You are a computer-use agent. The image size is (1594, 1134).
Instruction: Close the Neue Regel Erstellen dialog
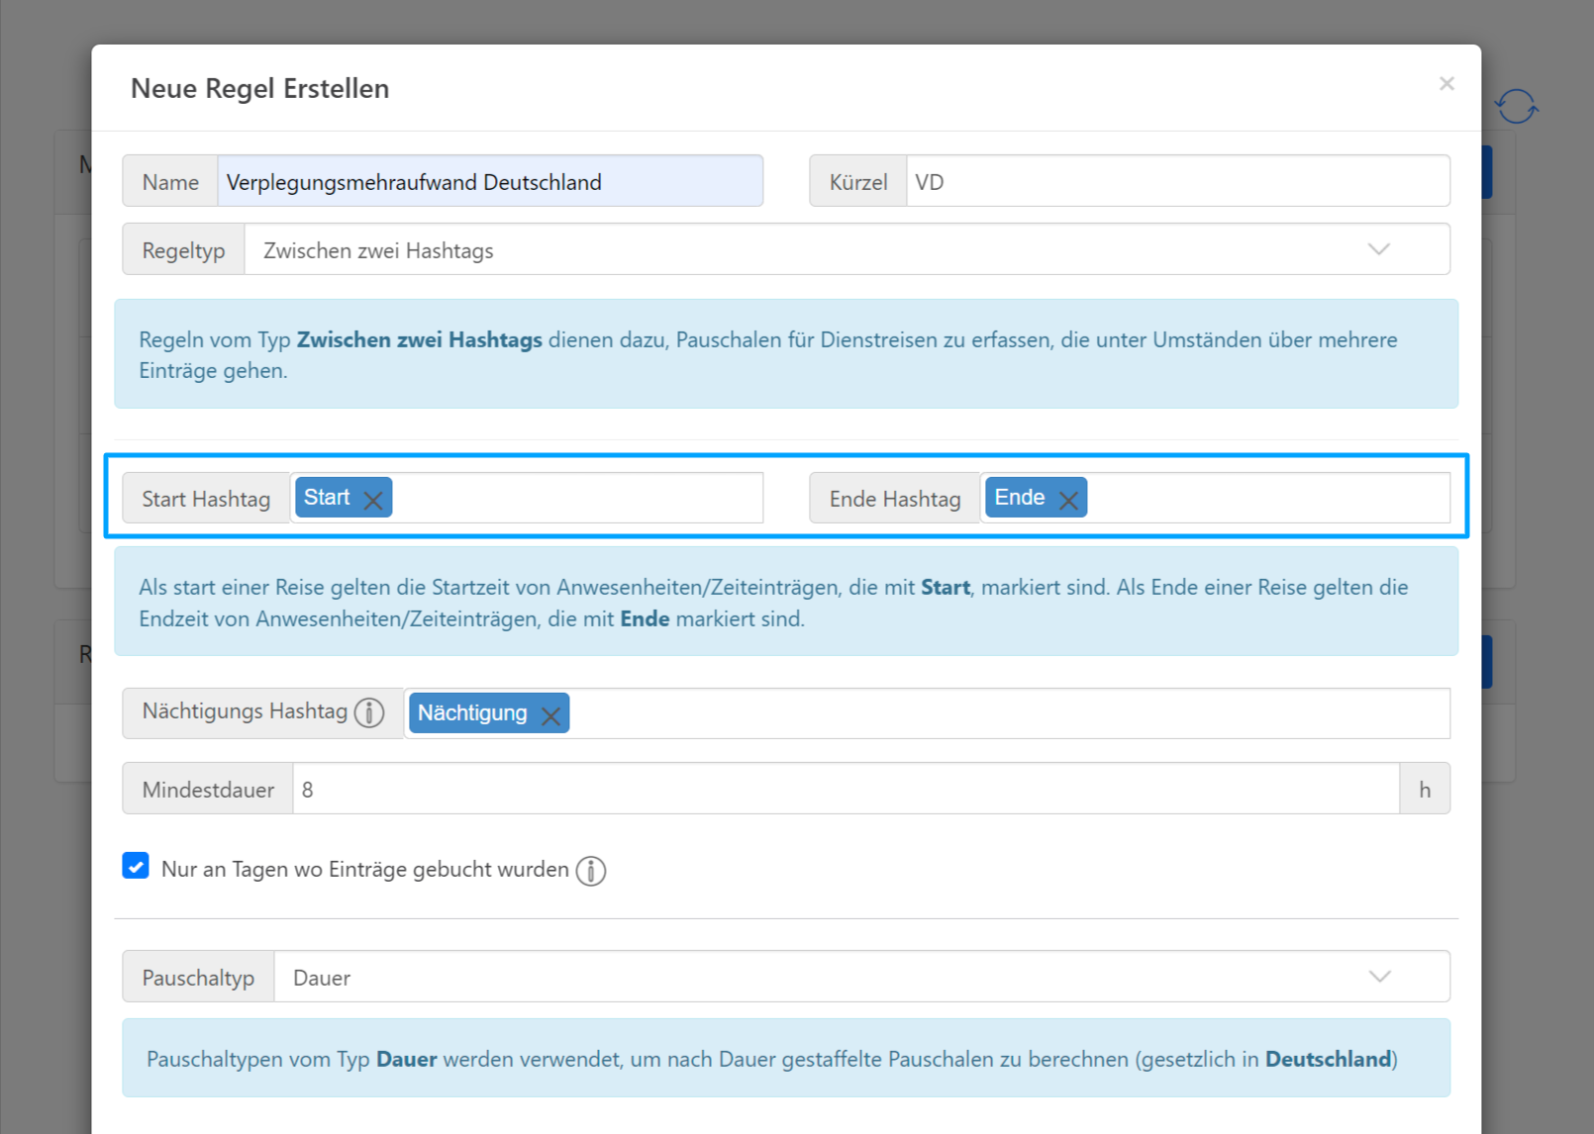1446,84
